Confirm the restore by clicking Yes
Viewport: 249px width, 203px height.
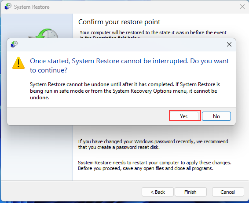tap(185, 116)
